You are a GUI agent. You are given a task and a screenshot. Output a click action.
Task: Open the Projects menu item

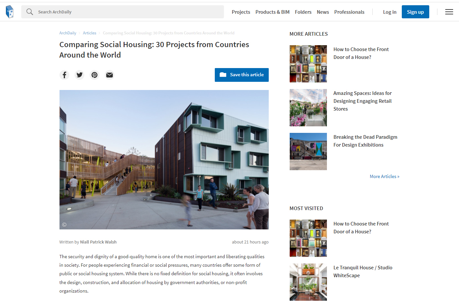point(241,12)
